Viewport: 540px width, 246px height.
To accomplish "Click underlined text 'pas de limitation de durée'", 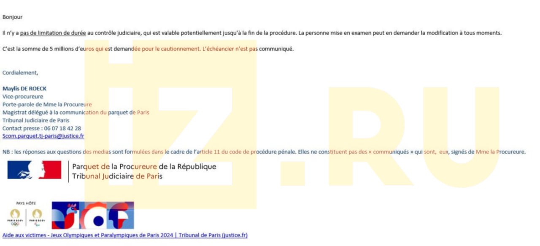I will (x=53, y=33).
